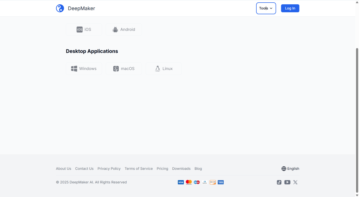
Task: Click the Diners Club payment icon
Action: pos(205,182)
